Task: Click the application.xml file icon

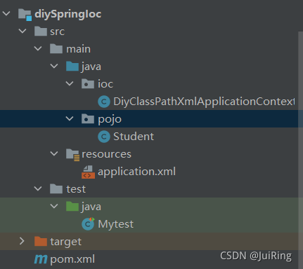Action: [x=88, y=172]
